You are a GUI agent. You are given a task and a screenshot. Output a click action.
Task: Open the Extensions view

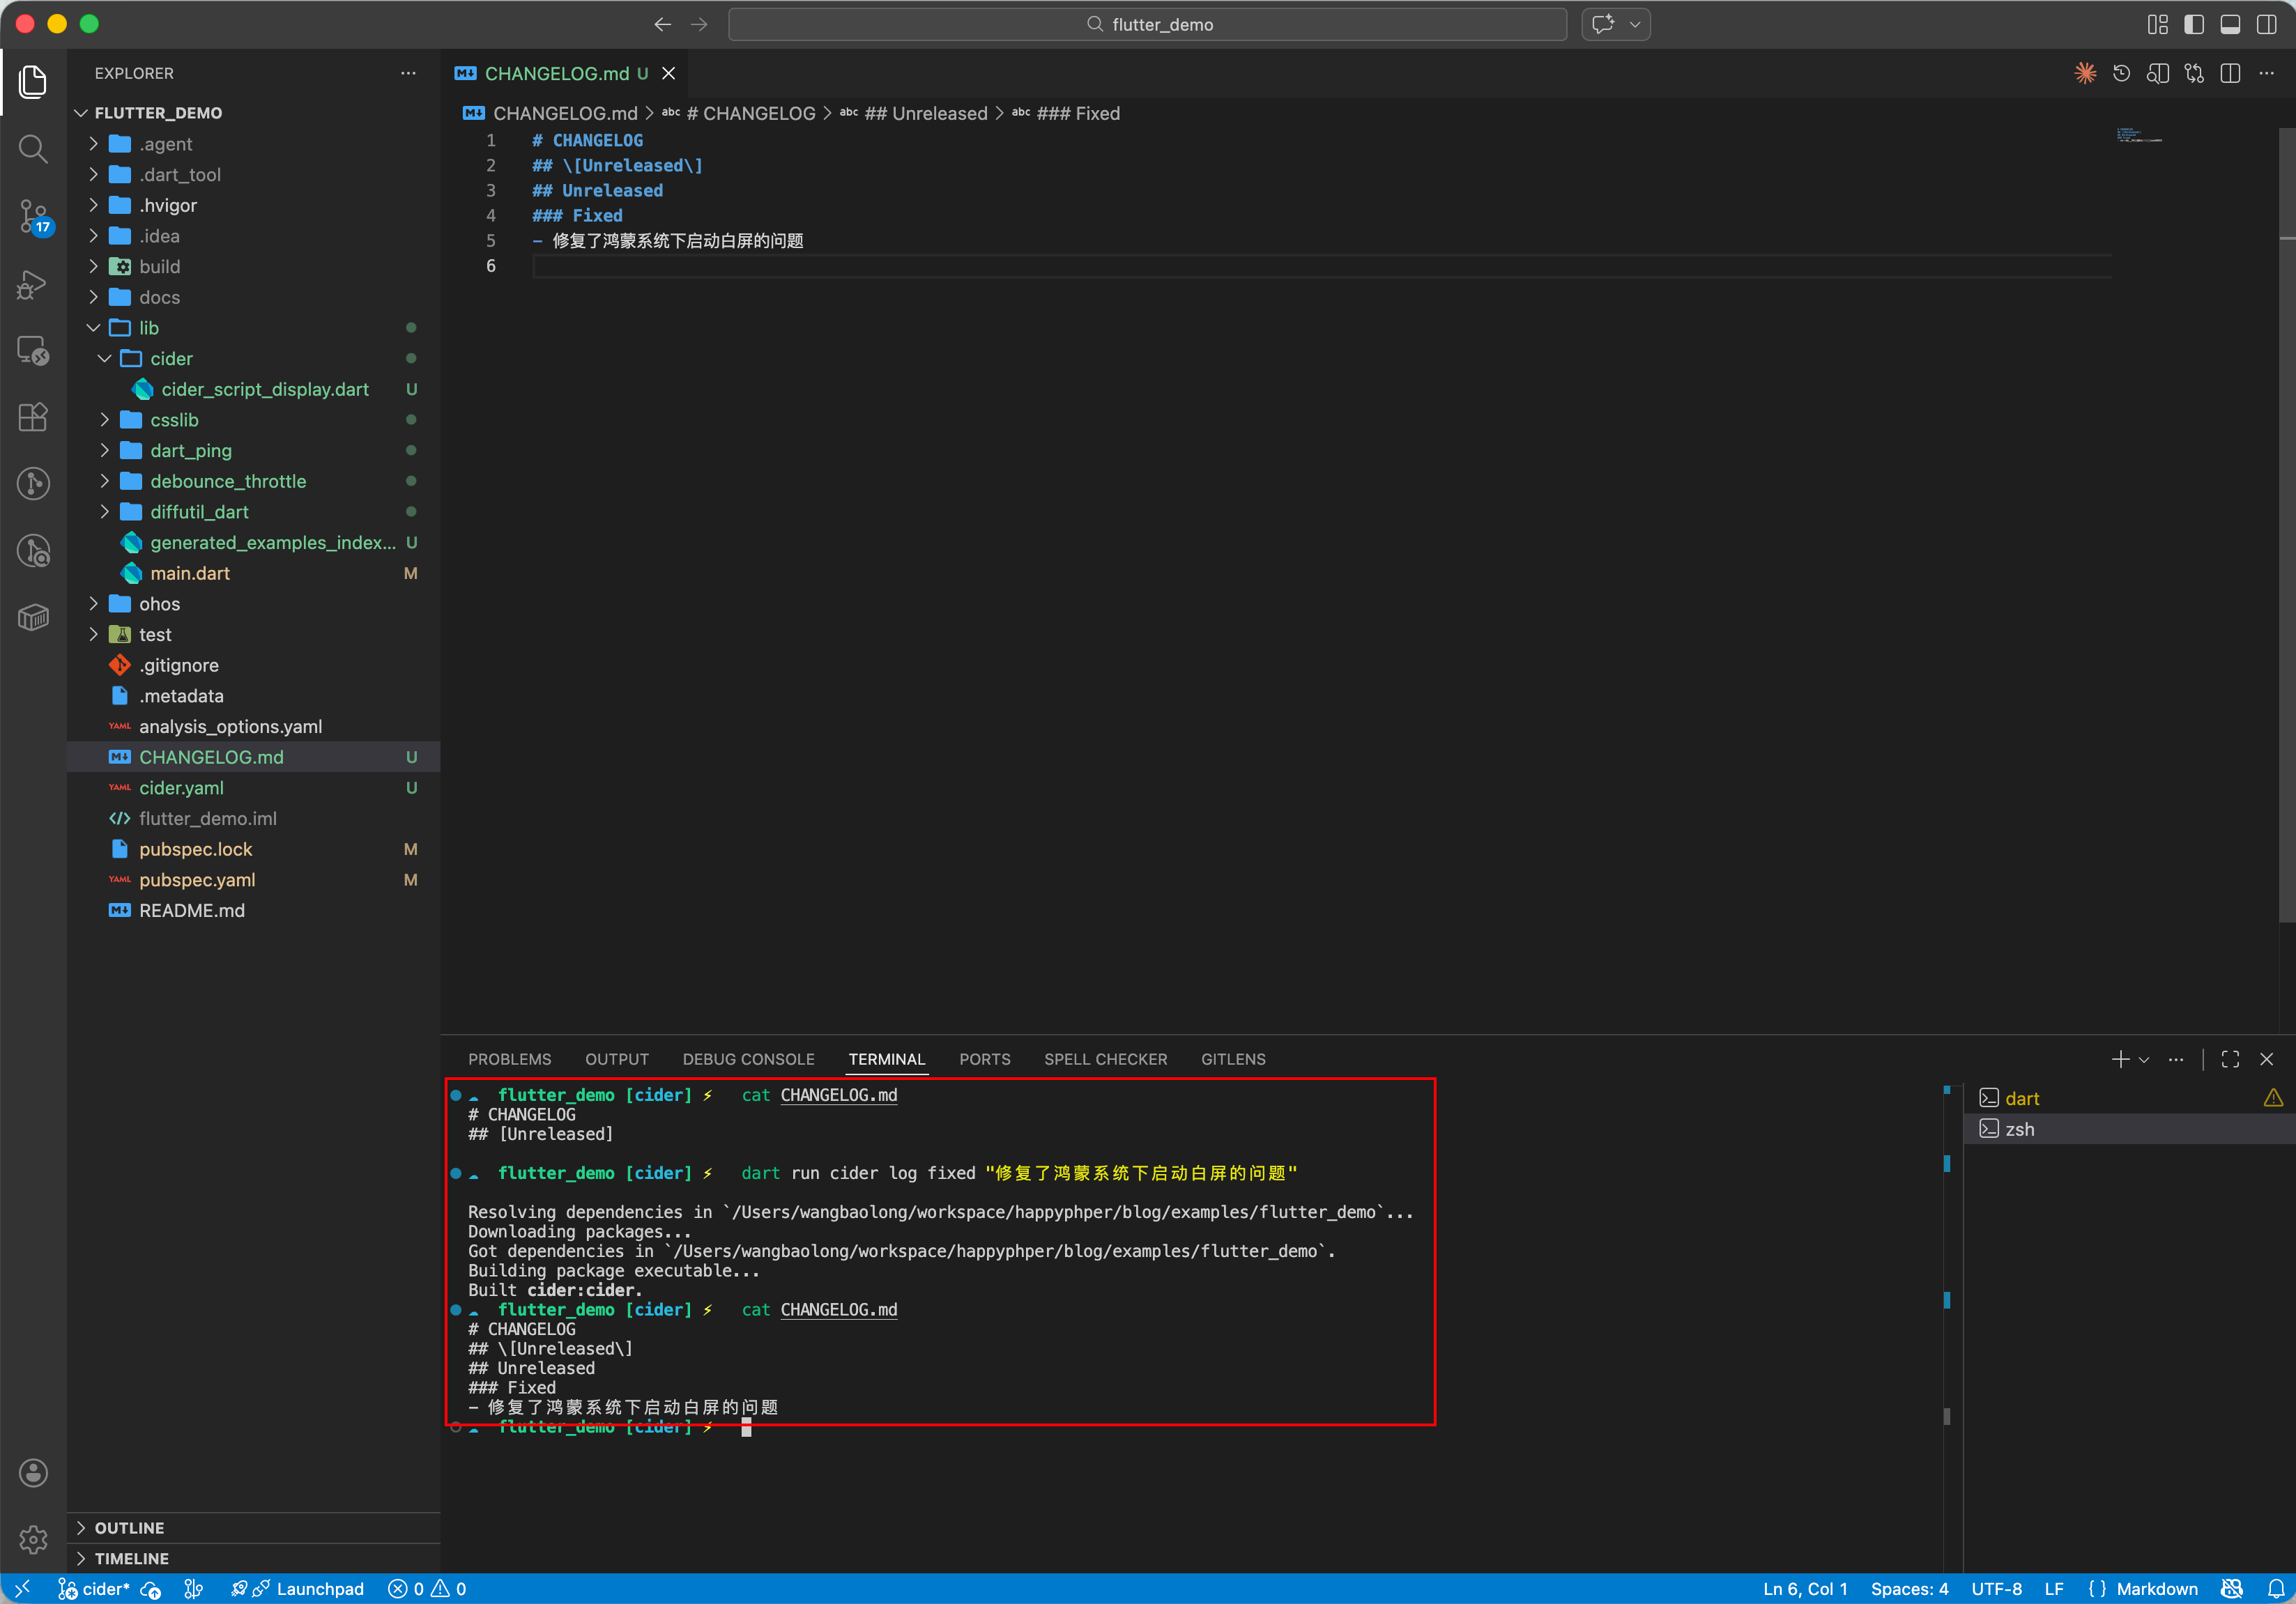[33, 417]
